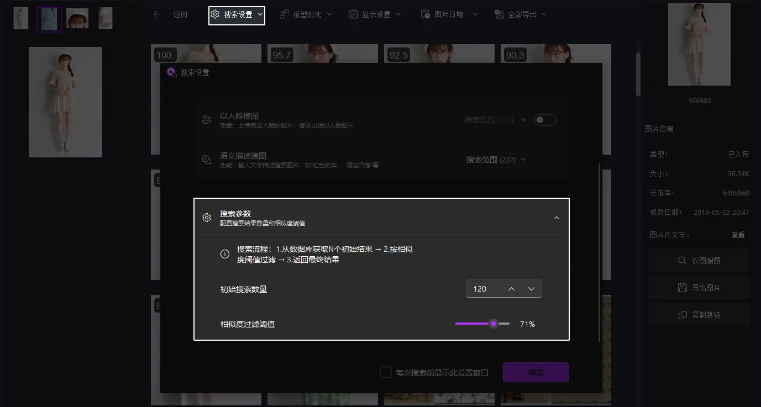Click the 导出图片 export icon button
This screenshot has height=407, width=761.
click(682, 287)
